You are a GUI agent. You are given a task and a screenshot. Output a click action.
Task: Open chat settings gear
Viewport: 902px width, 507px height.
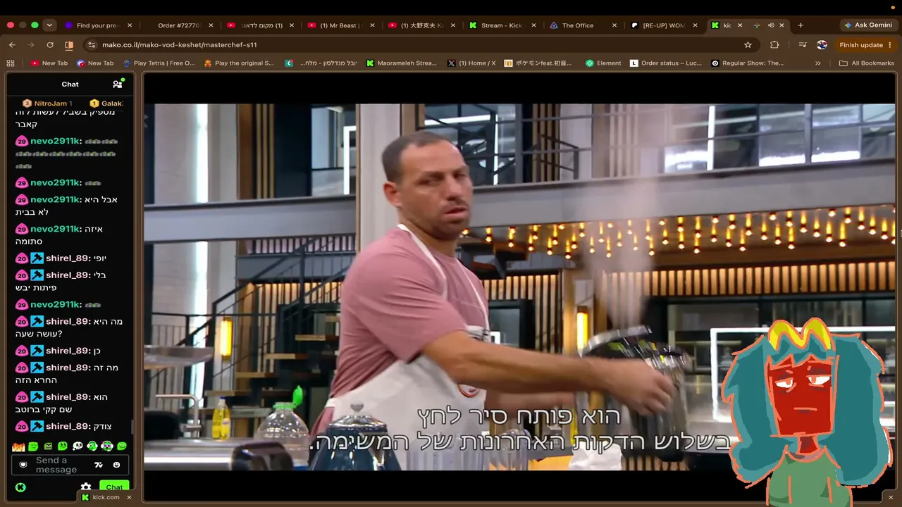(86, 487)
